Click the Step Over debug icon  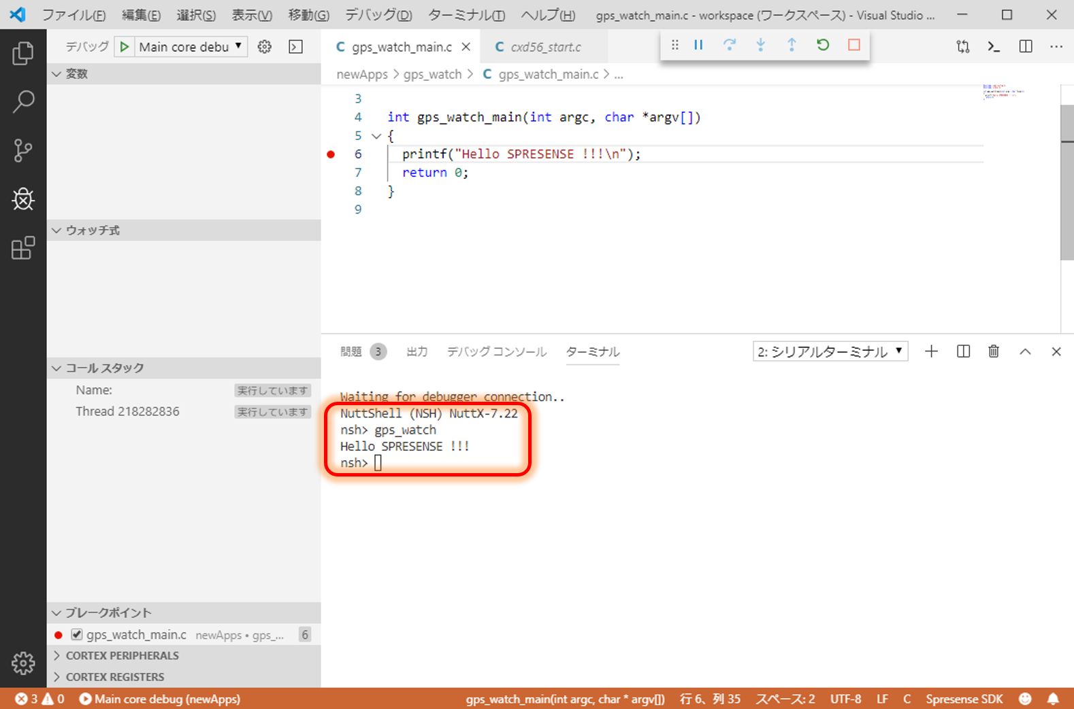[x=730, y=45]
